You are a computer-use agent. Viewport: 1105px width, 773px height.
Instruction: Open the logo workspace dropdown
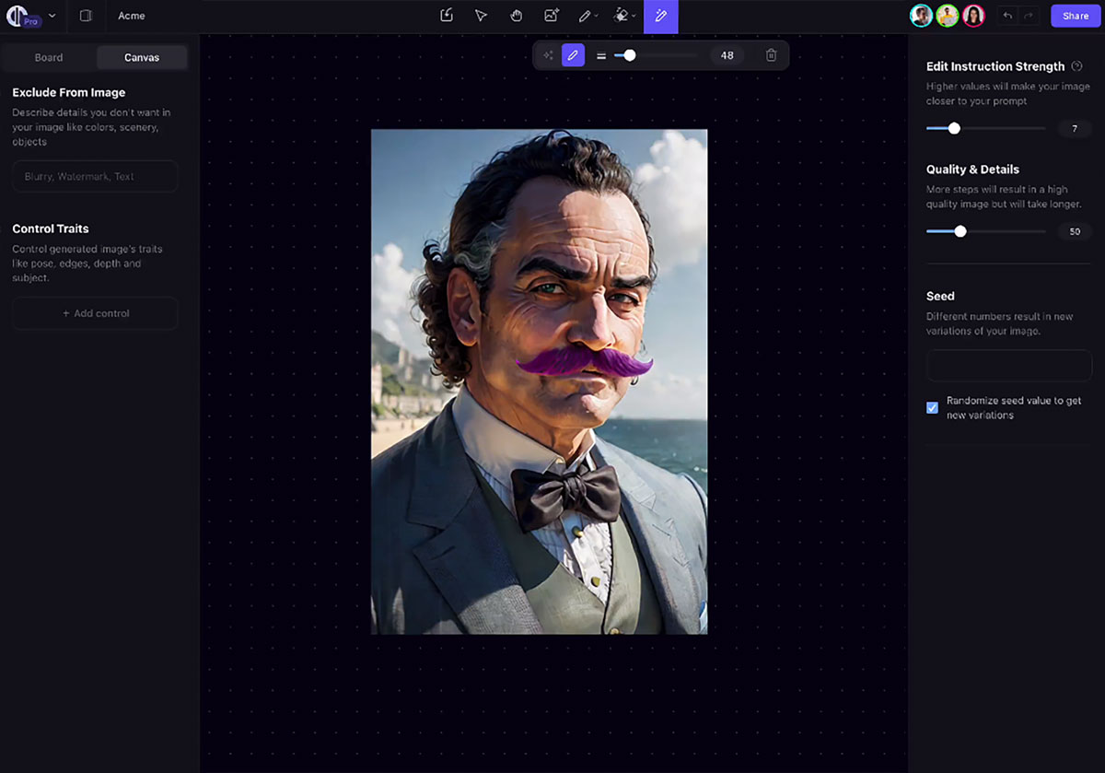pyautogui.click(x=52, y=16)
